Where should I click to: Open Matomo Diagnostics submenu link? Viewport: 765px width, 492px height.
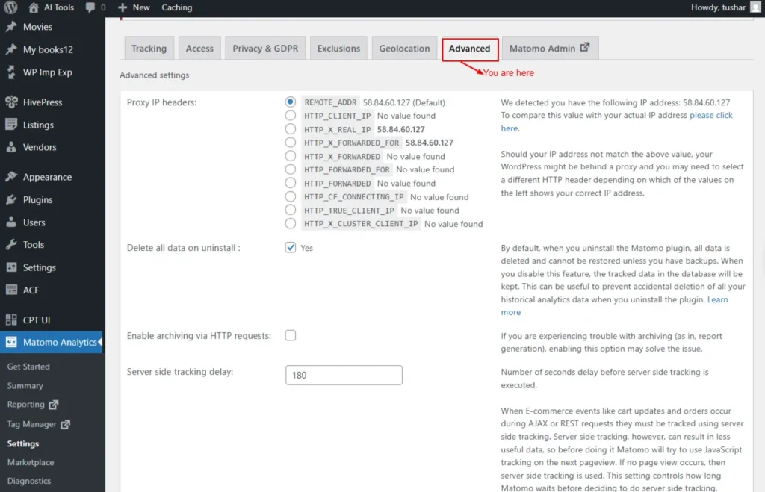[x=29, y=482]
